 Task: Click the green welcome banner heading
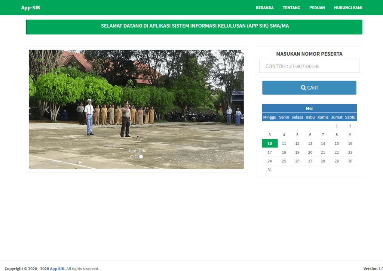click(194, 26)
